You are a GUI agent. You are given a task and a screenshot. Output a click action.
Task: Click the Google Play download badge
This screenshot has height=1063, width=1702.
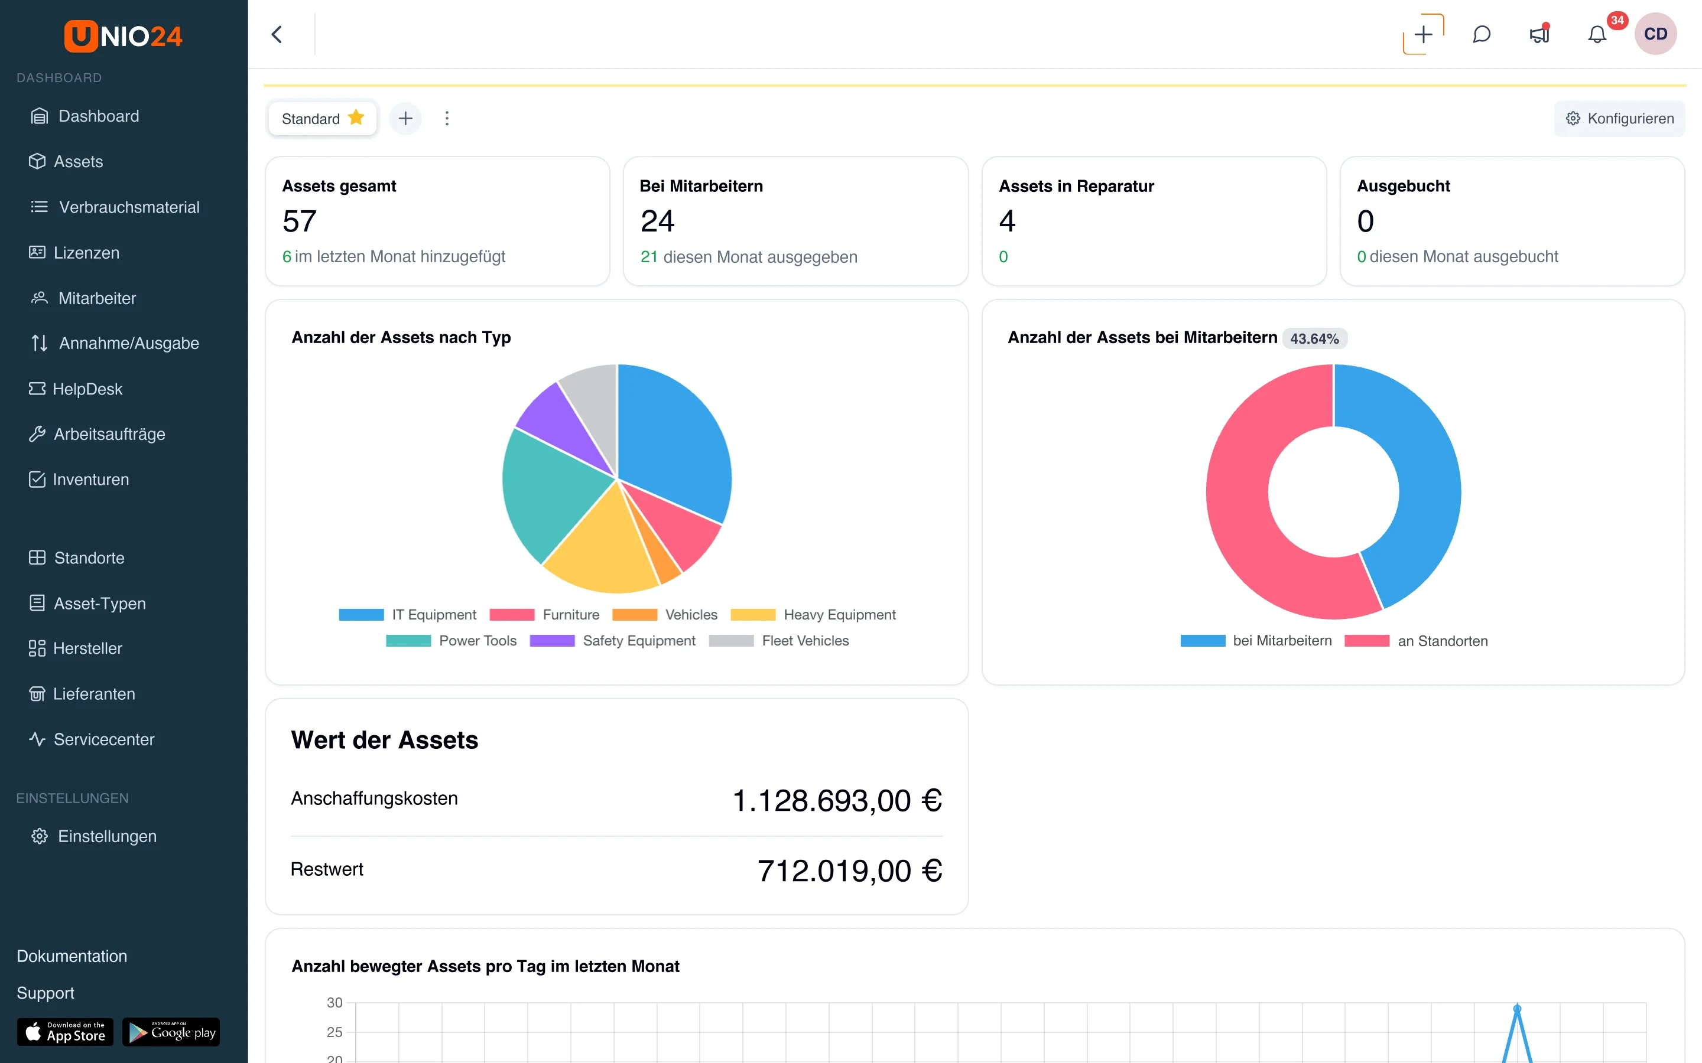click(x=171, y=1031)
